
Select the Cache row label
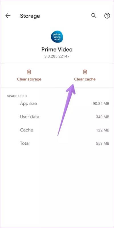27,130
